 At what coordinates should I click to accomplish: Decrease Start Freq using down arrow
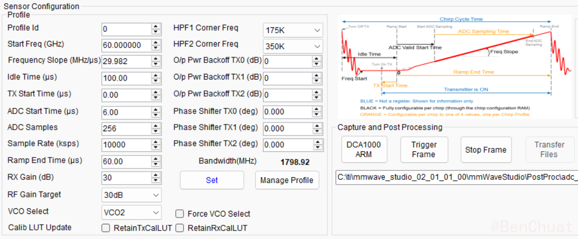coord(156,48)
